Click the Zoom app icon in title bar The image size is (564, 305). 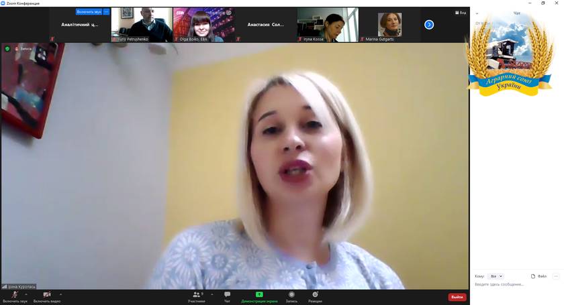tap(3, 3)
